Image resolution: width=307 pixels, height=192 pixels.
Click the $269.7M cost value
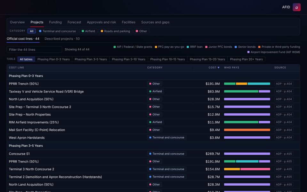(x=213, y=154)
